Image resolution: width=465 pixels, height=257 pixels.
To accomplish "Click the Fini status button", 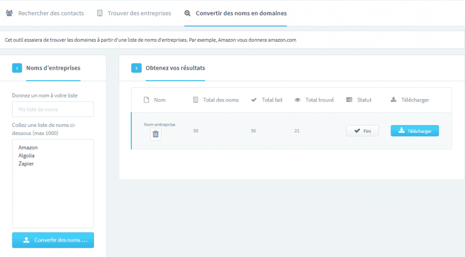I will 362,131.
